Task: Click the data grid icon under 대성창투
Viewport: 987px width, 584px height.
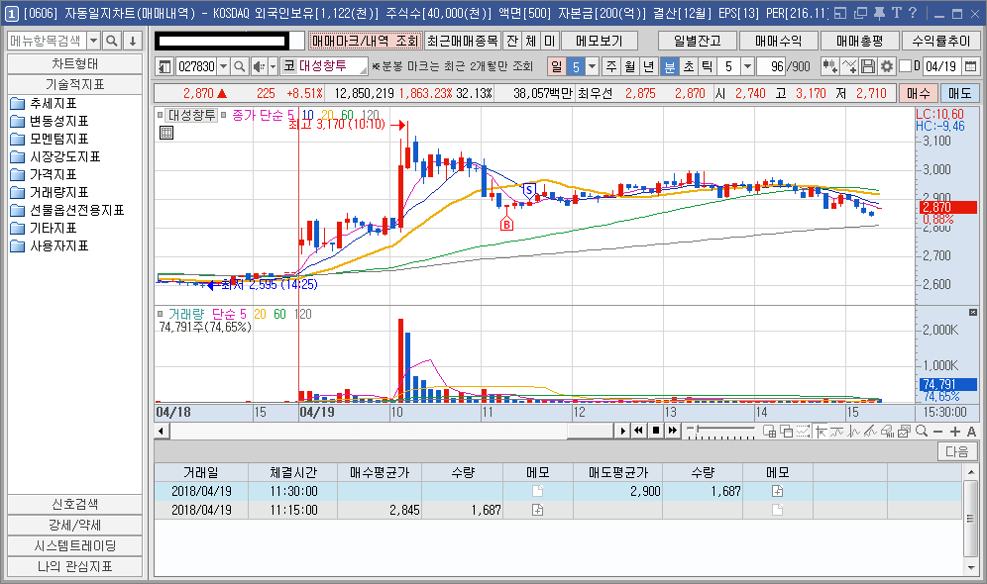Action: [x=166, y=133]
